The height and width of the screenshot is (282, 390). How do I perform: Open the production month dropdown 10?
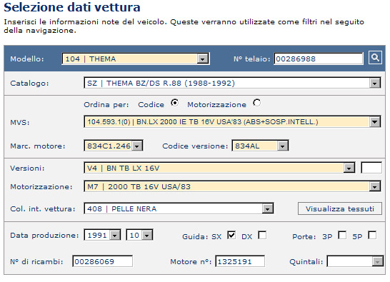tap(139, 235)
